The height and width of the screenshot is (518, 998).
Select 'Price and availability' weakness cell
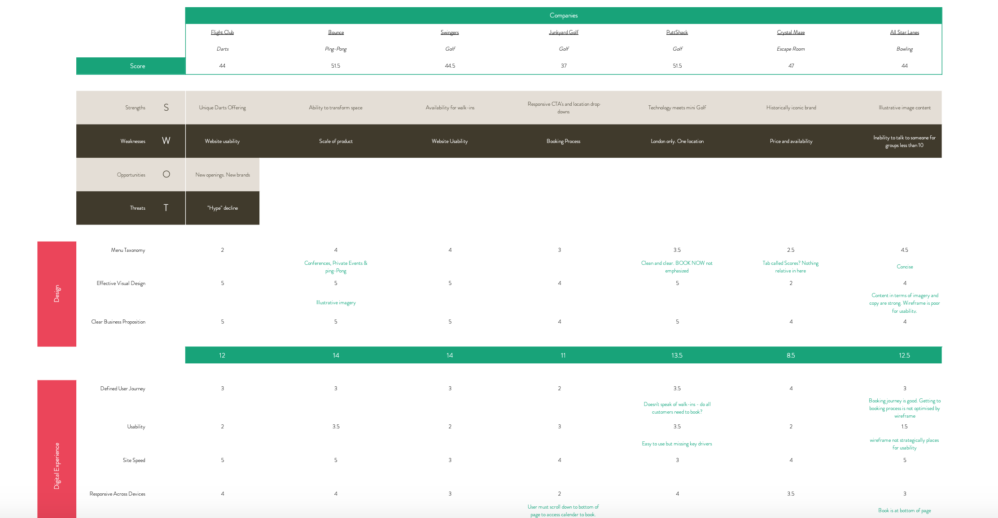click(x=791, y=141)
